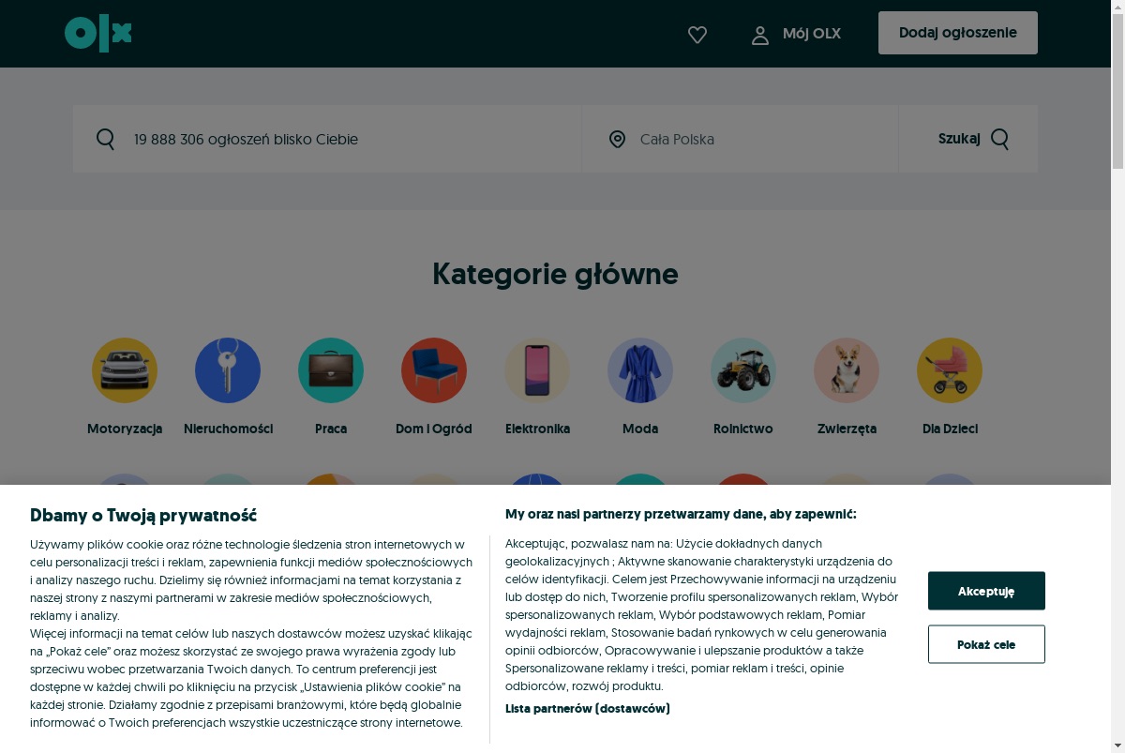Accept cookies with the Akceptuję button

[x=986, y=591]
